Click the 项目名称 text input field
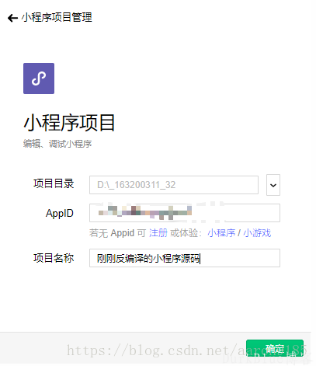 pos(185,258)
